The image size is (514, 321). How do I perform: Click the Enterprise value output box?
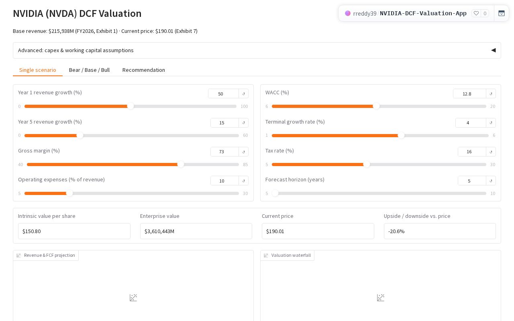(x=196, y=231)
